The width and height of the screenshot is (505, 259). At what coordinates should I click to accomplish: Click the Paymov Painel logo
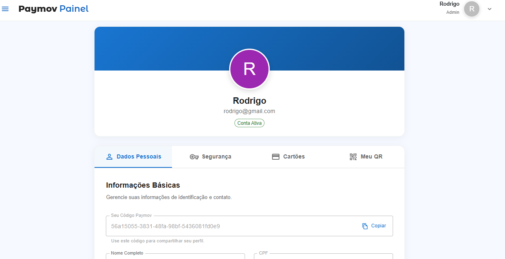[54, 9]
